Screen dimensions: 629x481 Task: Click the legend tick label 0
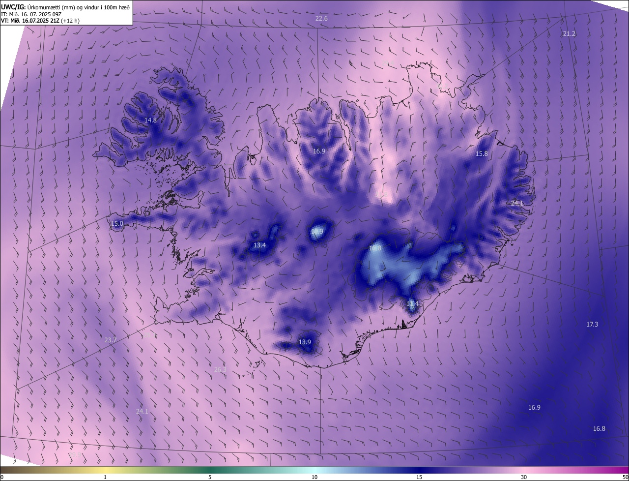click(2, 477)
